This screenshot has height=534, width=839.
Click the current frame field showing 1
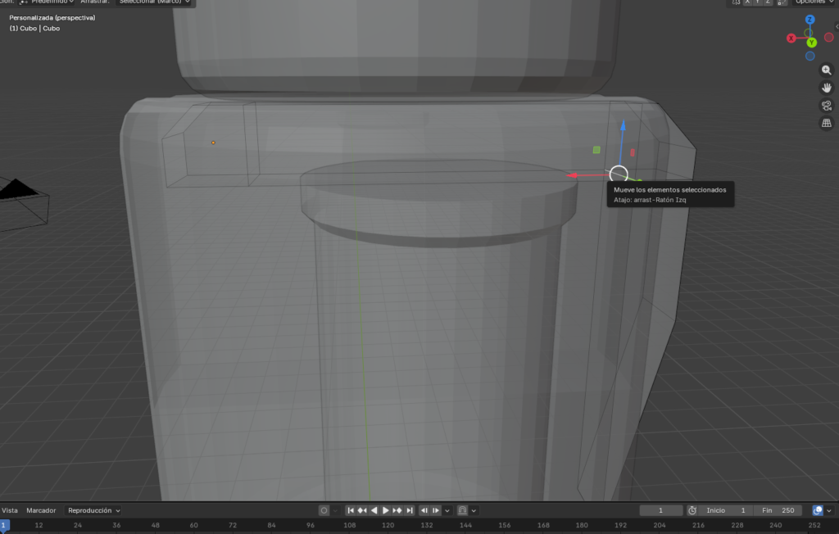(661, 510)
